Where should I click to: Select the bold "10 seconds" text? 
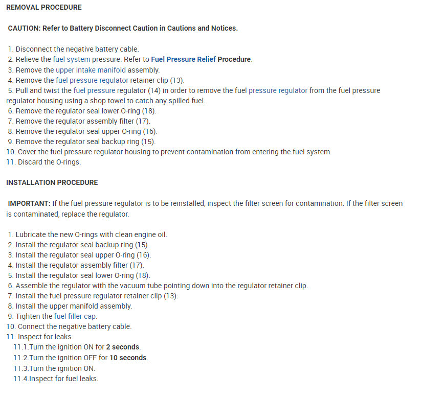(128, 358)
